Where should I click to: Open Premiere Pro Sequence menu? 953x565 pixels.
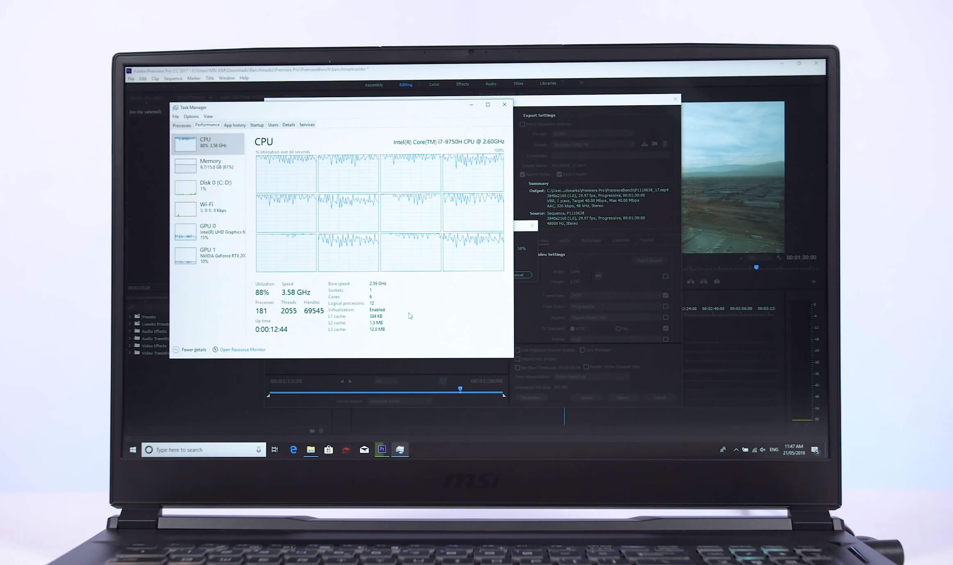pyautogui.click(x=173, y=78)
